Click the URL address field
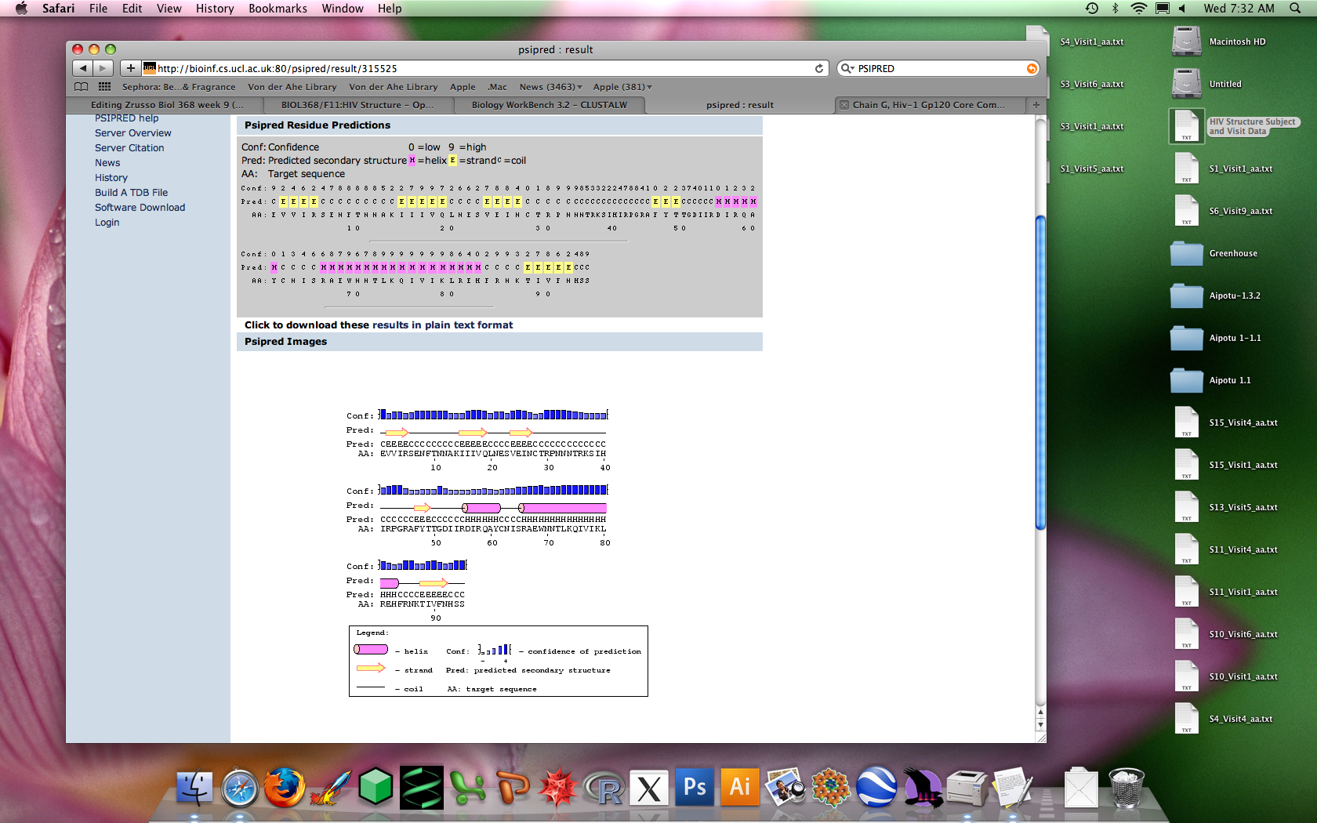Screen dimensions: 1317x823 coord(478,68)
